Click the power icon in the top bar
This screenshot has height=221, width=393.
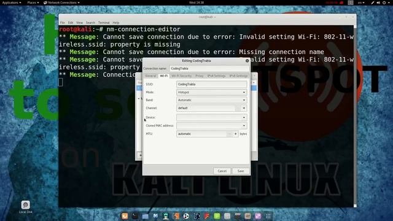tap(384, 2)
